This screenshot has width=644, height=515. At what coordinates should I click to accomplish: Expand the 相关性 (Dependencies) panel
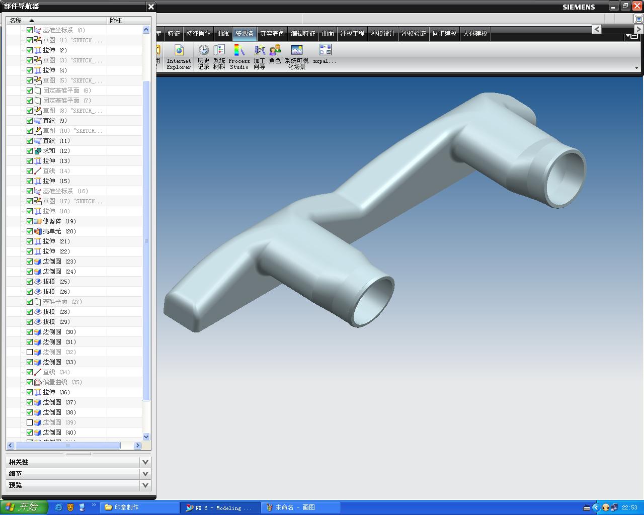pos(145,462)
